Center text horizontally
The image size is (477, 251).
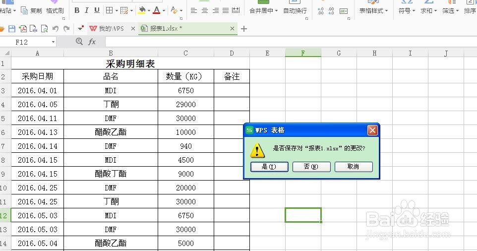(x=205, y=10)
